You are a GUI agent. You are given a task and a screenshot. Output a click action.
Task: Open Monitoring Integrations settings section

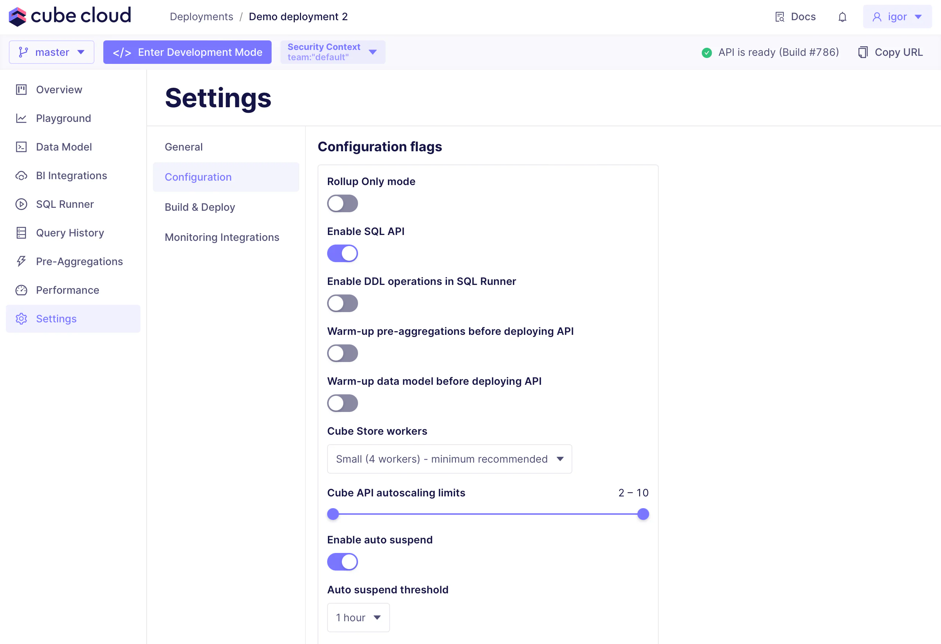222,237
